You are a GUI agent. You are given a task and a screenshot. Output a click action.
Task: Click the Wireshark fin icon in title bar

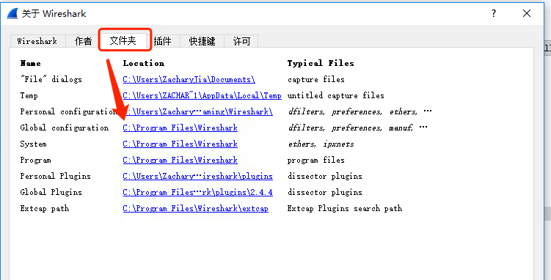[12, 14]
